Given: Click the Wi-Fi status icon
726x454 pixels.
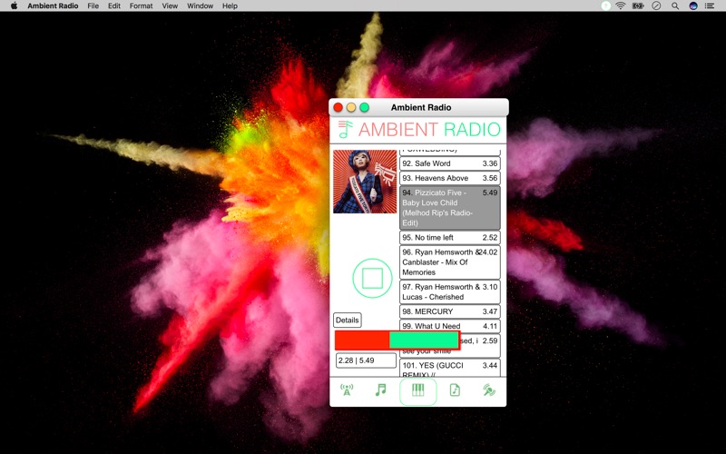Looking at the screenshot, I should (621, 5).
